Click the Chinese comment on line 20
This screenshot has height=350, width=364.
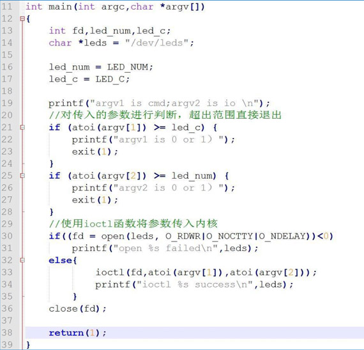pyautogui.click(x=165, y=115)
